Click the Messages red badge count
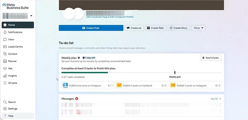The image size is (248, 120). click(77, 99)
